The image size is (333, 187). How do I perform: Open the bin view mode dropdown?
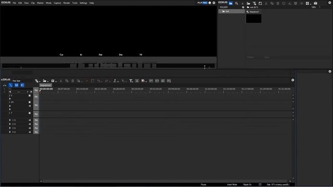pyautogui.click(x=311, y=4)
